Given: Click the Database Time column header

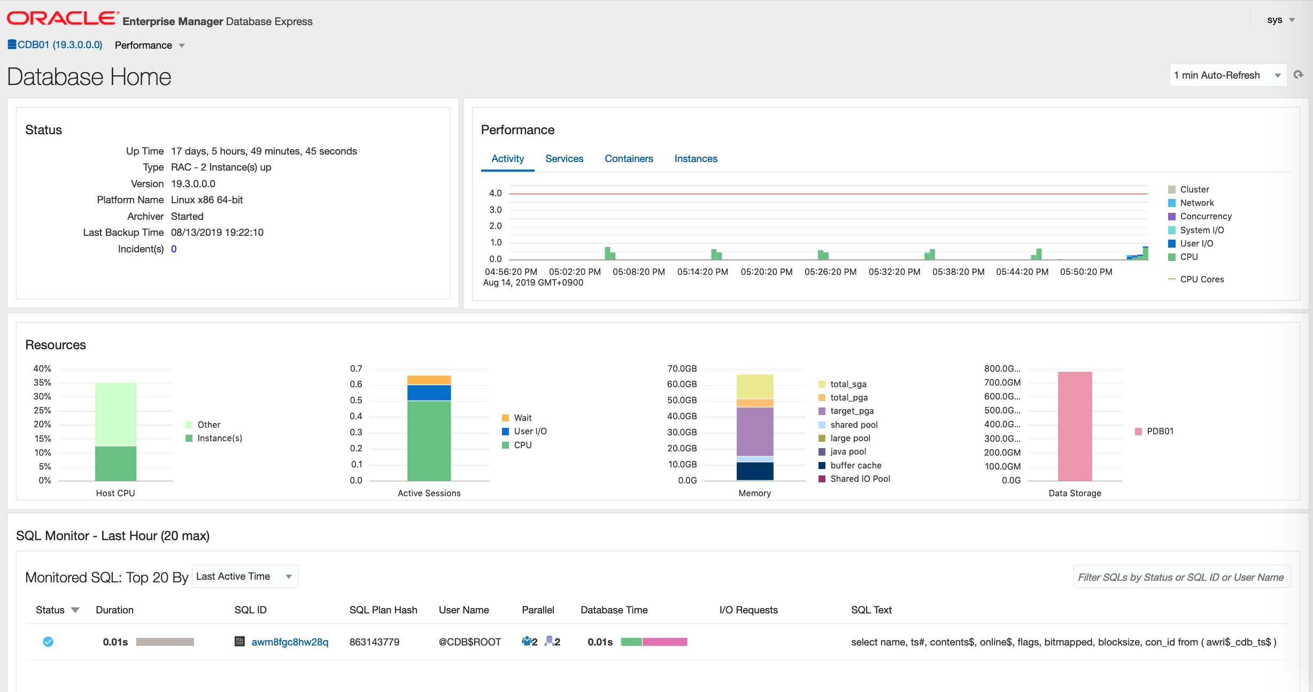Looking at the screenshot, I should pos(614,610).
